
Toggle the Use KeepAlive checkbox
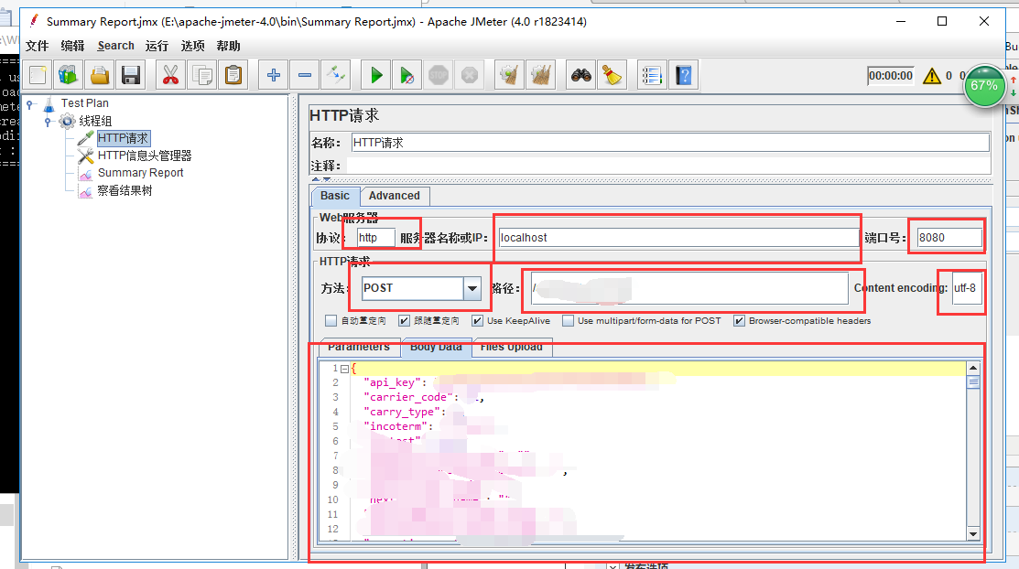click(x=478, y=321)
